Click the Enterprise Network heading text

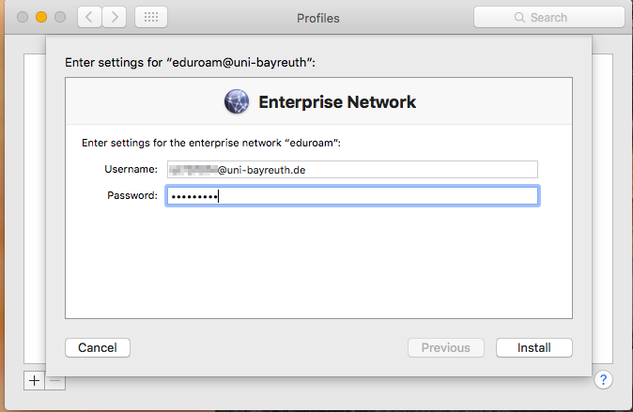[336, 101]
